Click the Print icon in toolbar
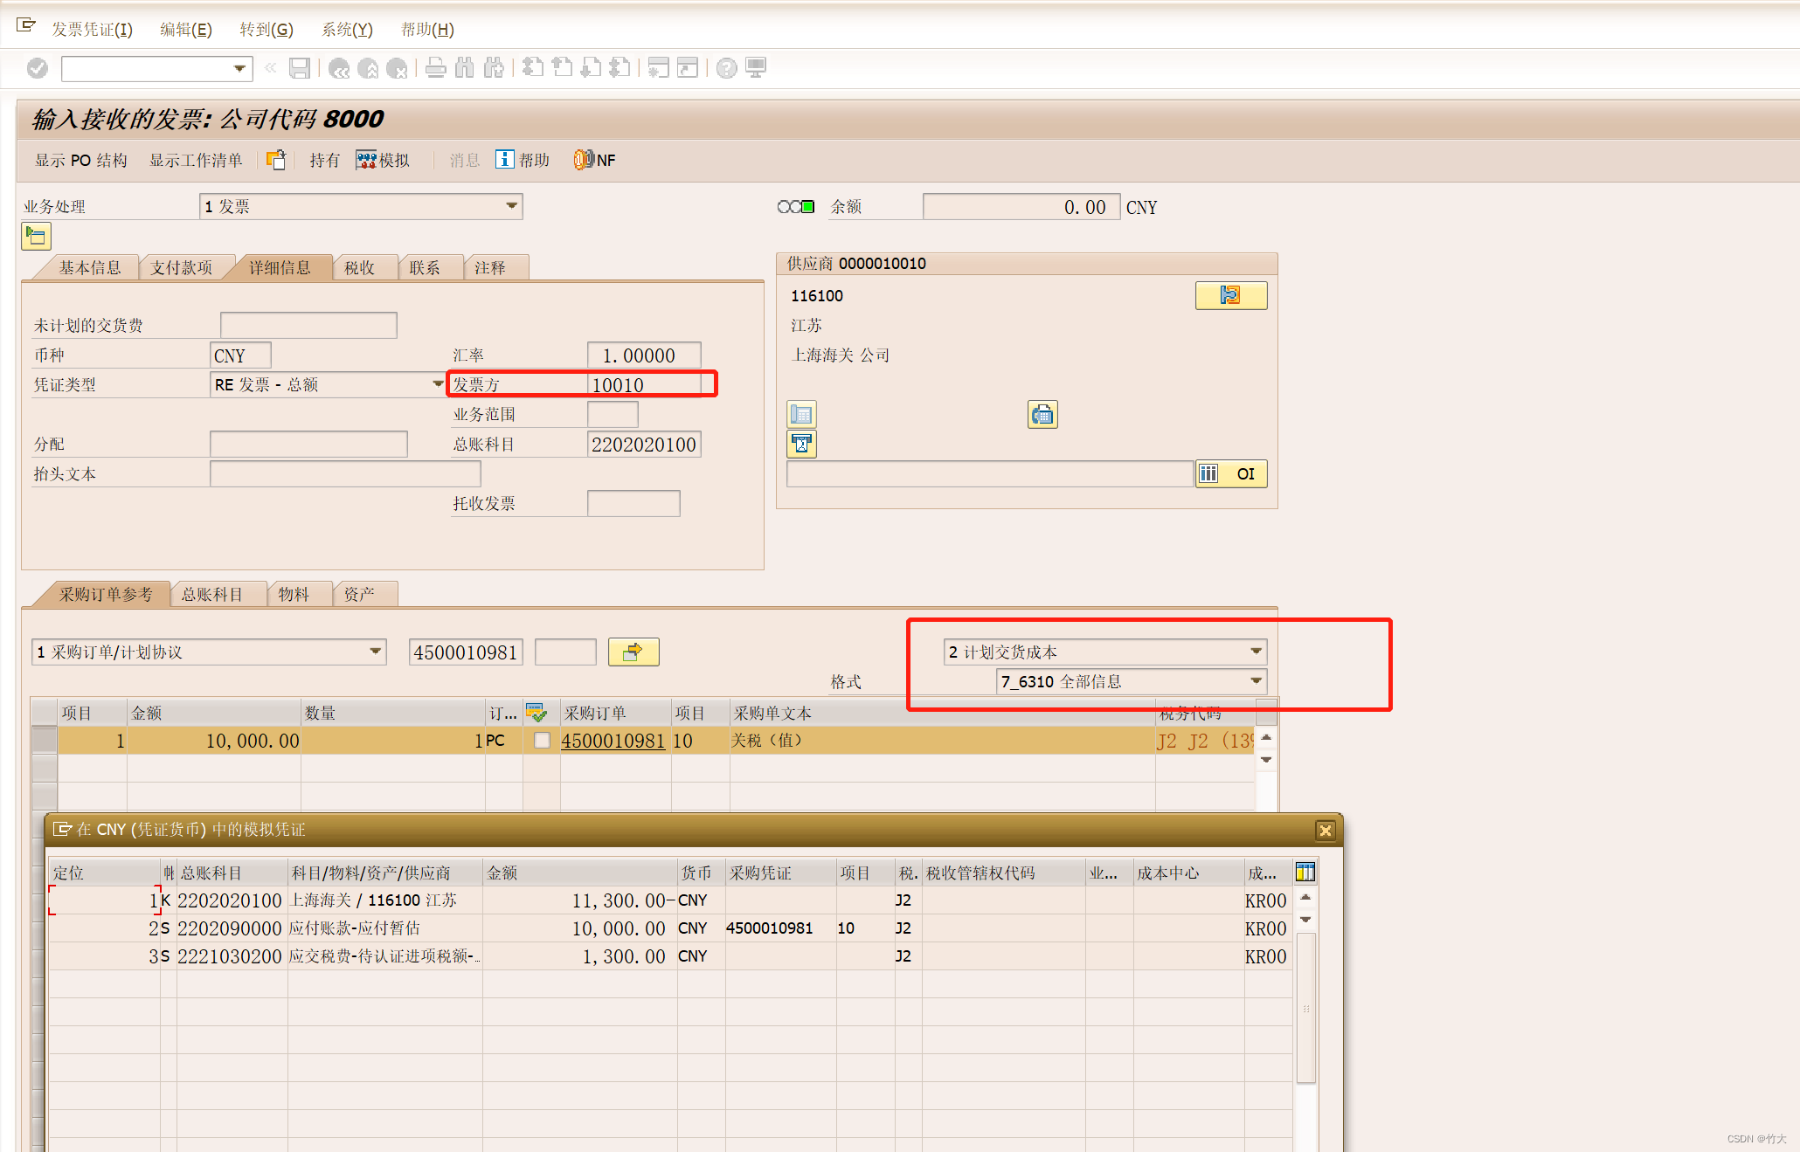The height and width of the screenshot is (1152, 1800). [435, 68]
